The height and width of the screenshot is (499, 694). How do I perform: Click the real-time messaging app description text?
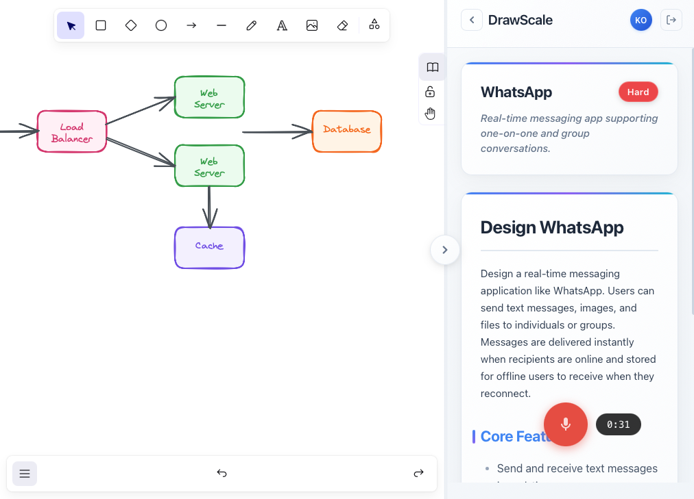tap(569, 133)
